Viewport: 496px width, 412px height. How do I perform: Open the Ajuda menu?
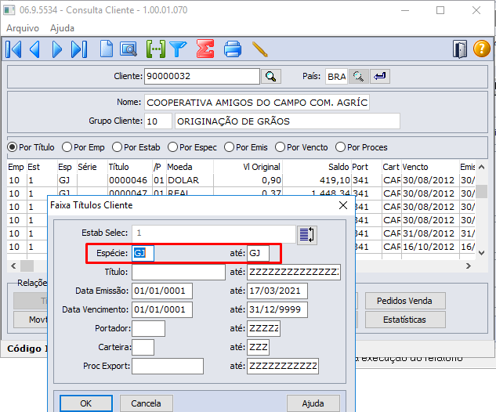(63, 28)
